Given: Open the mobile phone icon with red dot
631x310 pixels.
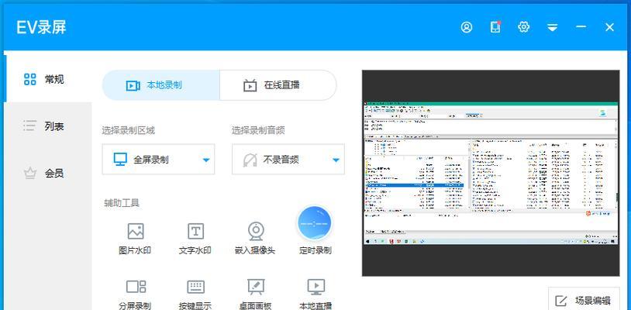Looking at the screenshot, I should pos(495,26).
